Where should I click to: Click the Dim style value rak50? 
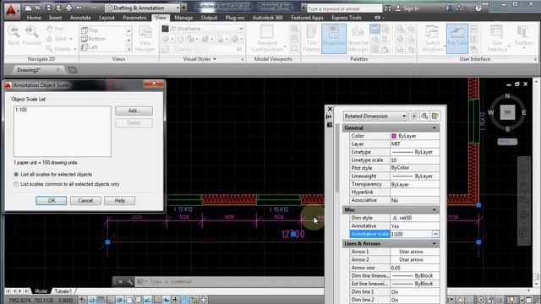[x=415, y=218]
